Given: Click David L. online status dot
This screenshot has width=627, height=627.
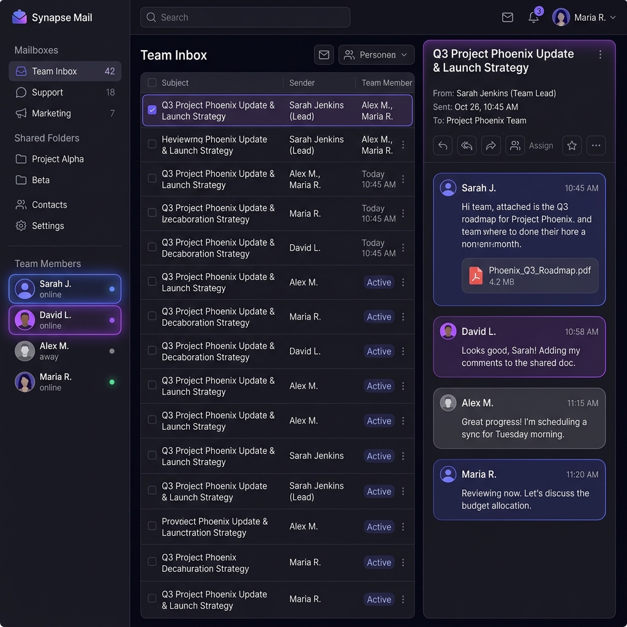Looking at the screenshot, I should [112, 320].
